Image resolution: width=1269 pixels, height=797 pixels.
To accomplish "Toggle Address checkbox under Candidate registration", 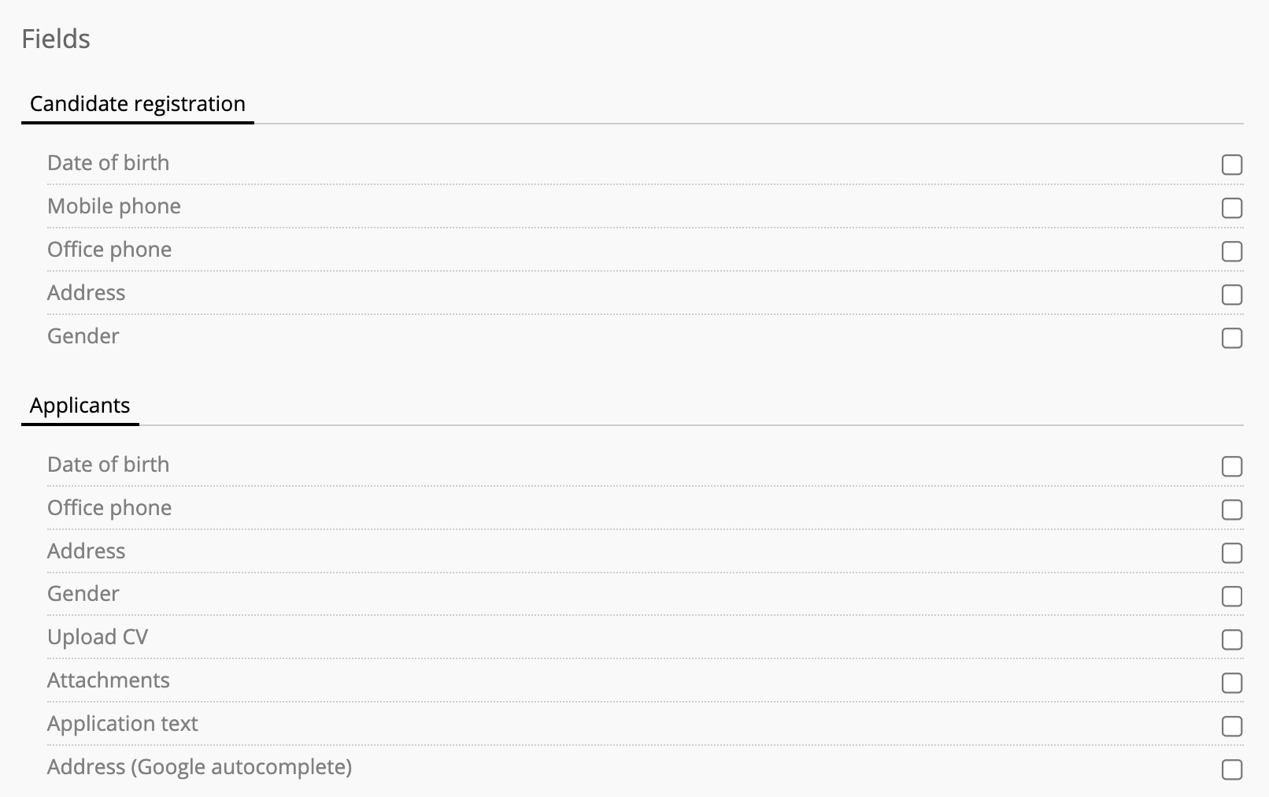I will pos(1232,295).
